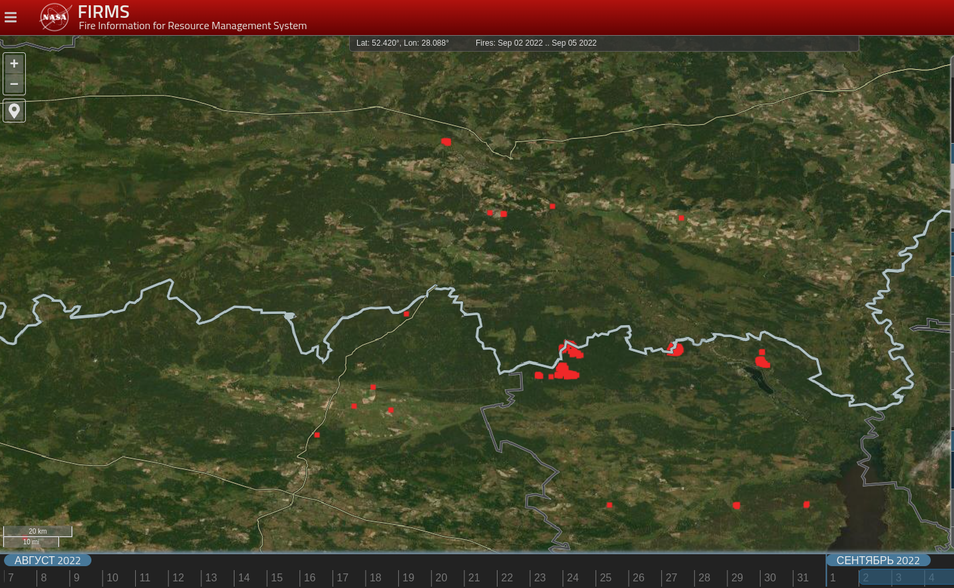Image resolution: width=954 pixels, height=588 pixels.
Task: Open the location marker tool
Action: (14, 111)
